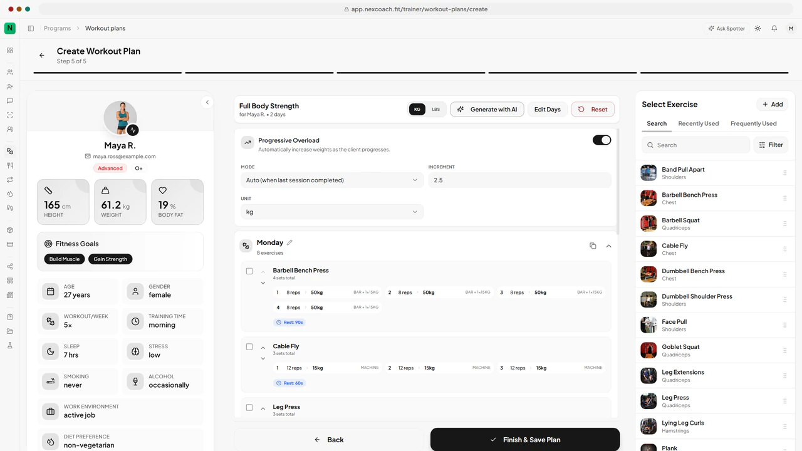Open the M user avatar menu

[x=791, y=28]
